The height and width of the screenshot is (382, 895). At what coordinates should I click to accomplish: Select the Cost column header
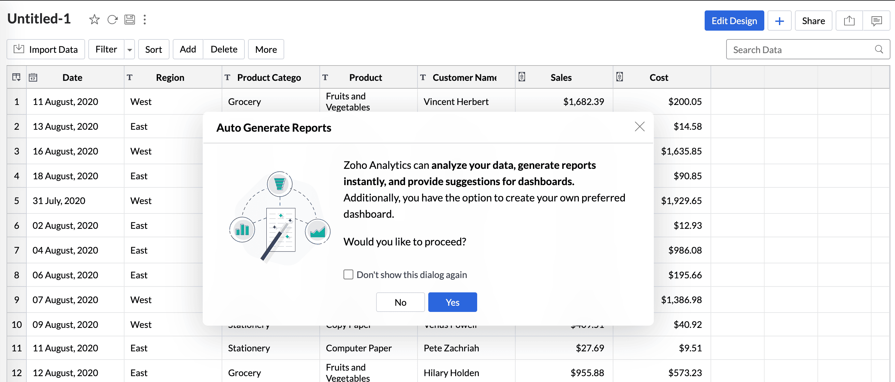pos(662,77)
